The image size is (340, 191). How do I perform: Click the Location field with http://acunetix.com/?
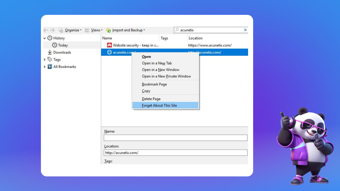point(176,153)
